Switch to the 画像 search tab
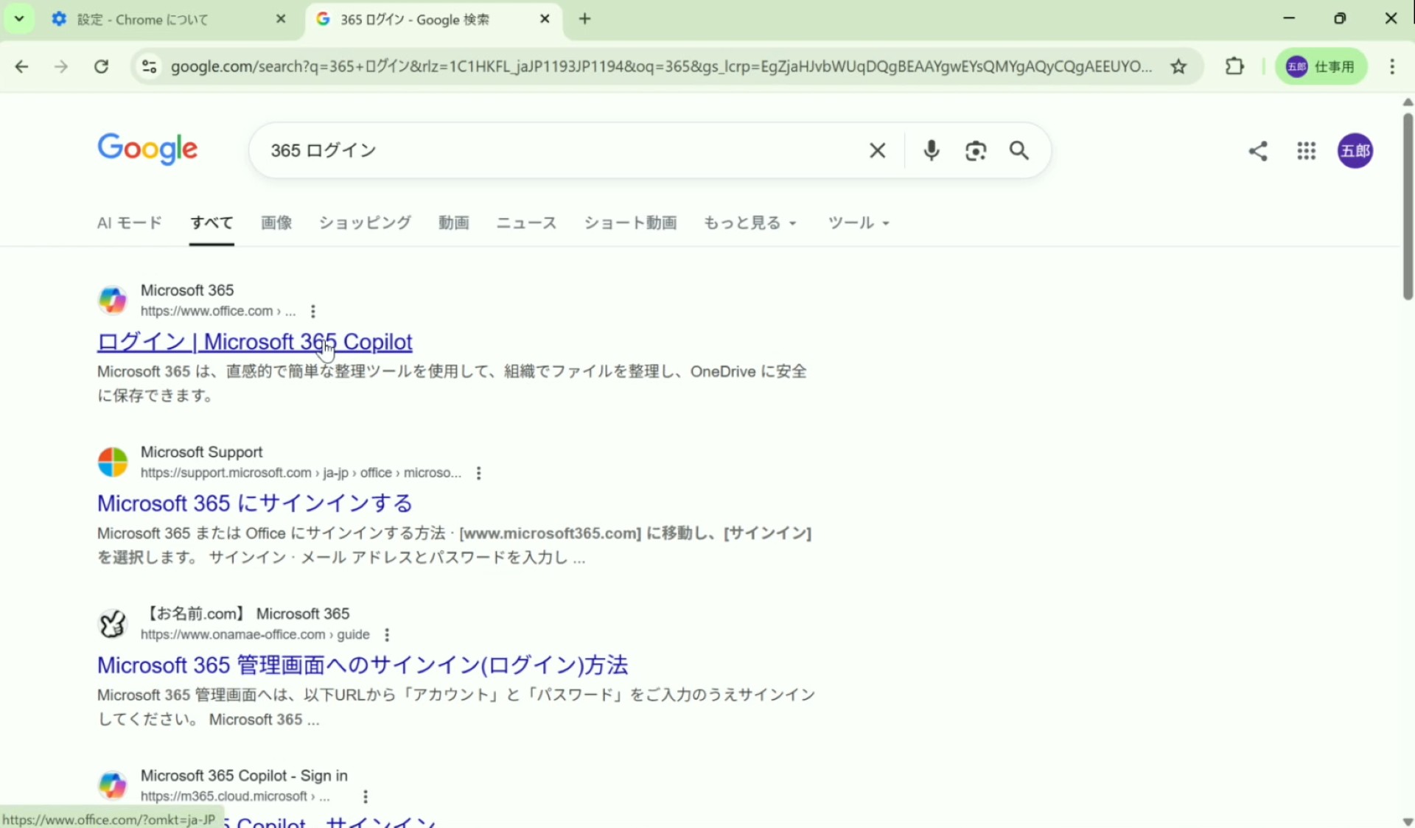This screenshot has height=828, width=1415. (x=276, y=222)
